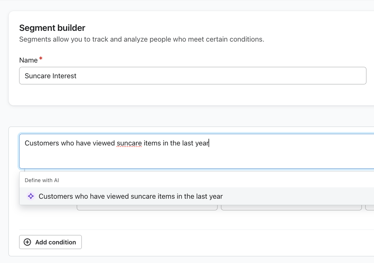The image size is (374, 263).
Task: Open the second partially hidden field below the suggestion list
Action: pos(292,208)
